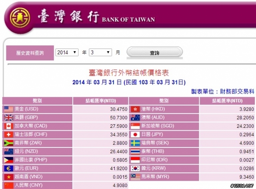Click the SEK Swedish flag icon
Screen dimensions: 256x189
[x=135, y=143]
